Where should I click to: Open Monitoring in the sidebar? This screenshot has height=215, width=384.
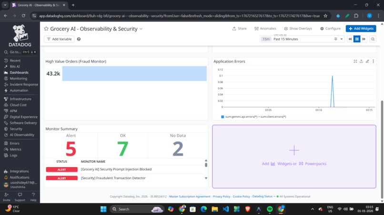coord(19,78)
